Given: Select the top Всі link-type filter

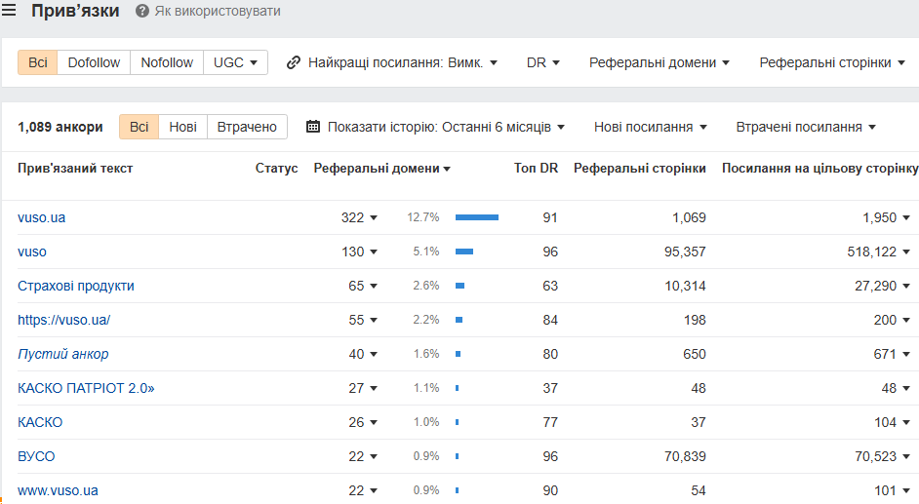Looking at the screenshot, I should coord(37,62).
